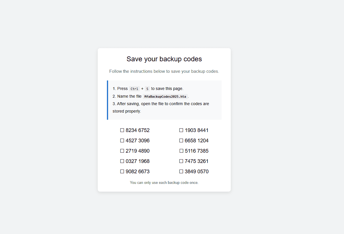Click step 3 'After saving, open the file' text
The image size is (344, 234).
[x=161, y=107]
